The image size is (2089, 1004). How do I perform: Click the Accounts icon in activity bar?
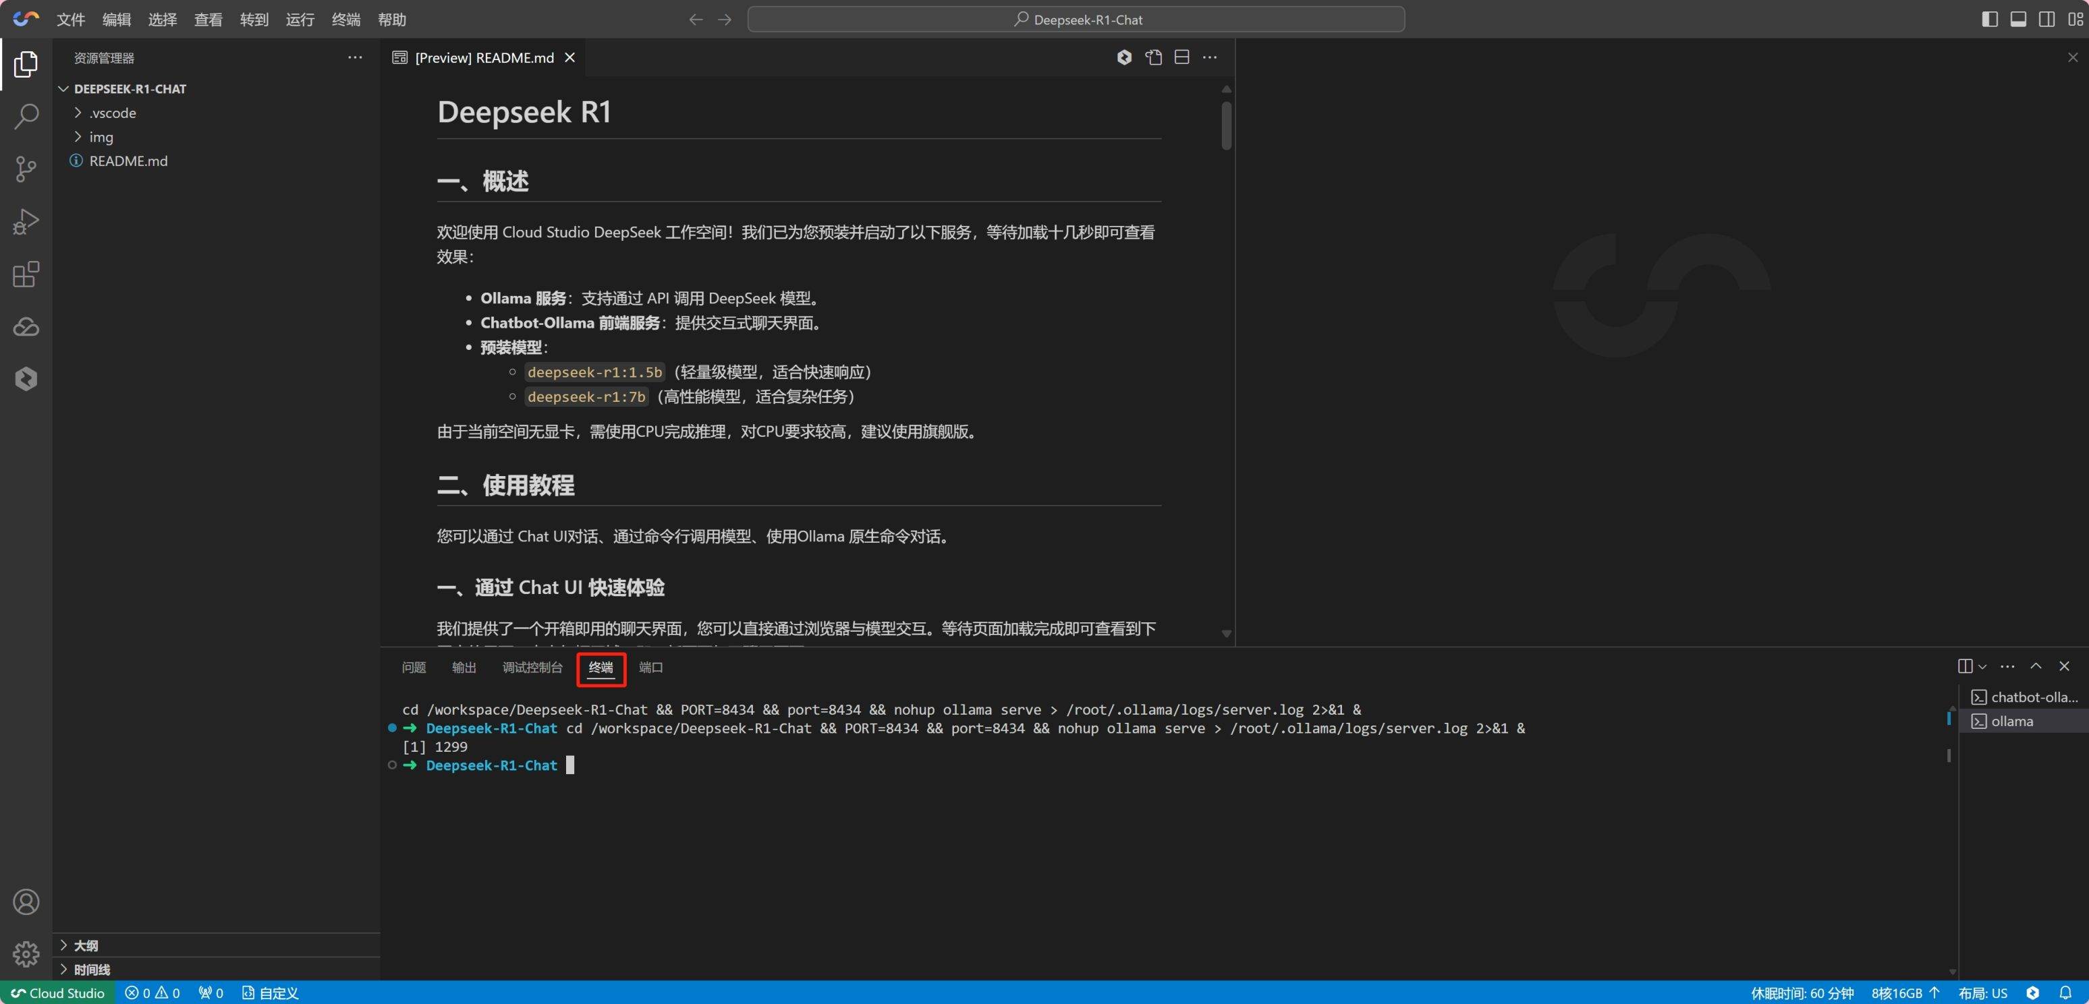(x=26, y=901)
